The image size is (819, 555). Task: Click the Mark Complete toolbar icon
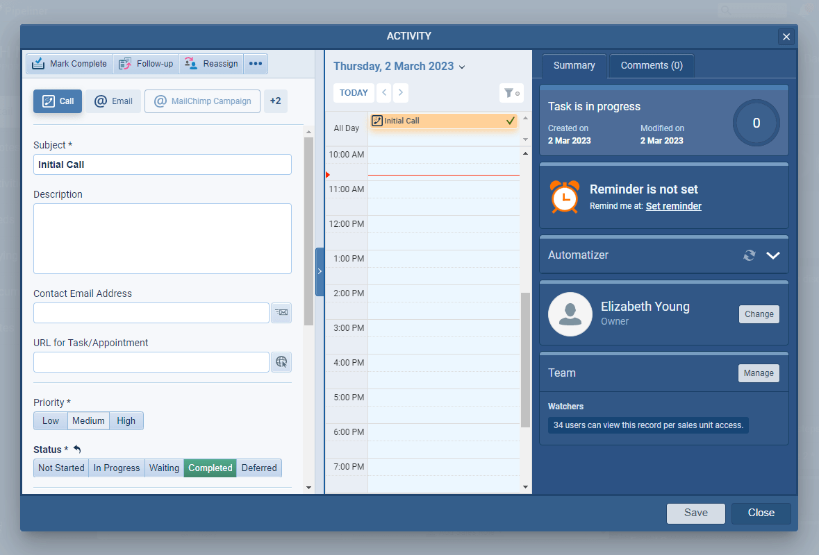(x=38, y=64)
